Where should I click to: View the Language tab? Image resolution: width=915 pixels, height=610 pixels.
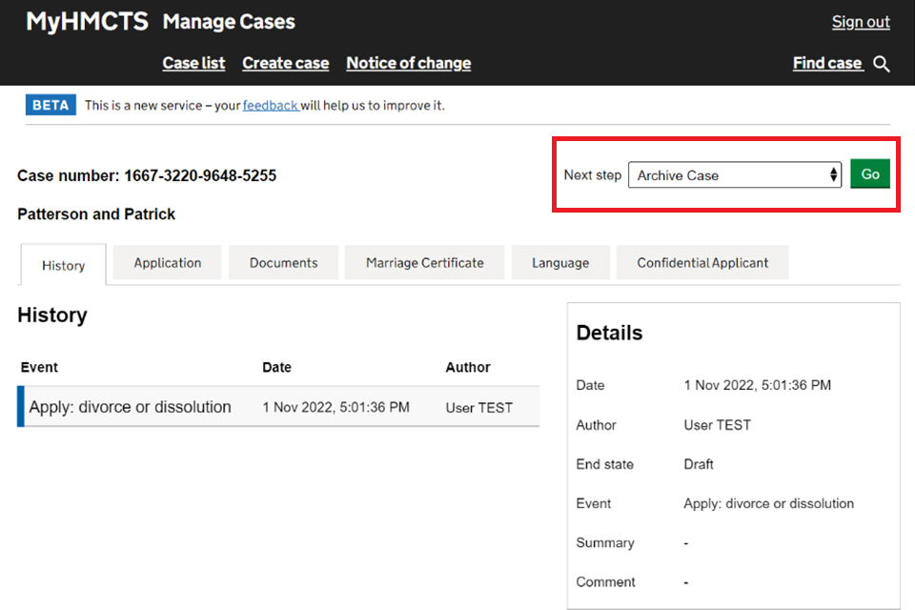point(560,263)
